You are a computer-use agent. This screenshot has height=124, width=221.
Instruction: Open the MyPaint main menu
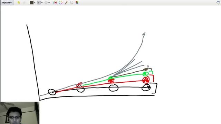[x=7, y=2]
